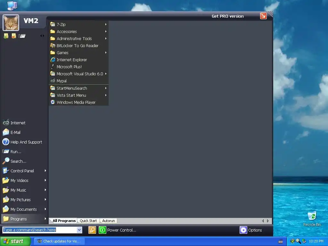Viewport: 328px width, 246px height.
Task: Click the tray icon next to the clock
Action: pos(304,241)
